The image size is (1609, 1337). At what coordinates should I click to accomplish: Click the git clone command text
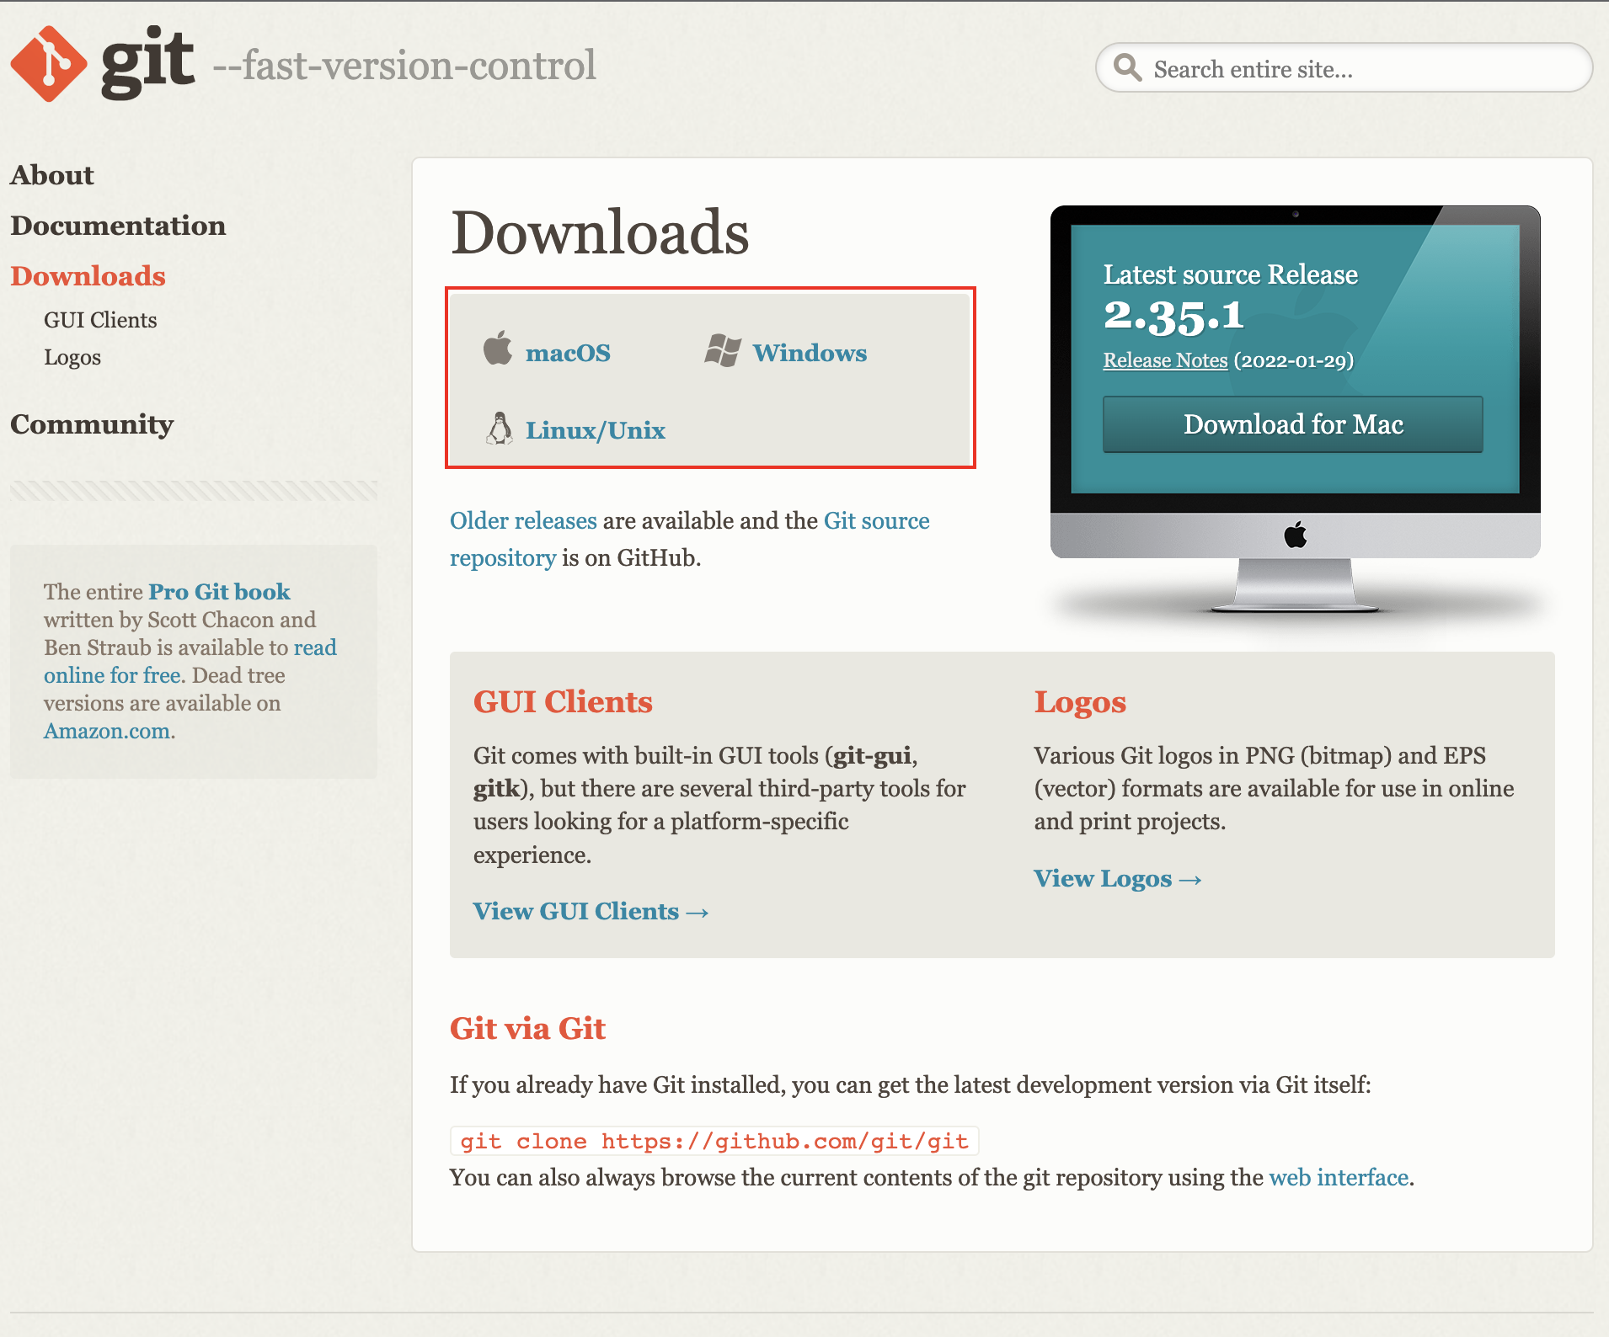pos(714,1141)
